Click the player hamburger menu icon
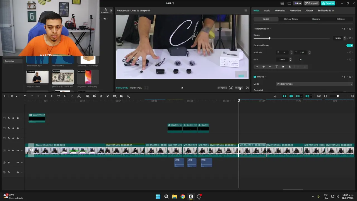 (x=246, y=11)
